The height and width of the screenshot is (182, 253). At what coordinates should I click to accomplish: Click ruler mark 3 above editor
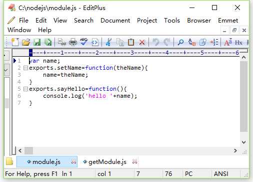click(132, 53)
